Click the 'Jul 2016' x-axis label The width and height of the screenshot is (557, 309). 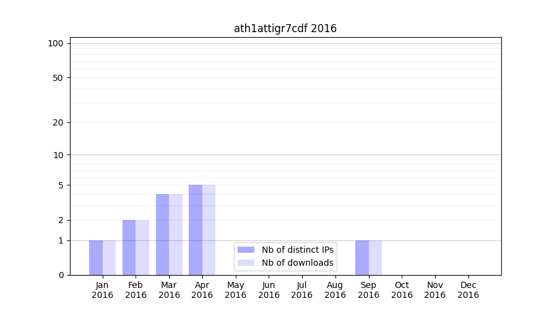302,290
